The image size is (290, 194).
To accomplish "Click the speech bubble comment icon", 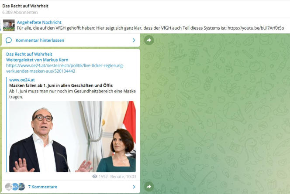I will 8,40.
